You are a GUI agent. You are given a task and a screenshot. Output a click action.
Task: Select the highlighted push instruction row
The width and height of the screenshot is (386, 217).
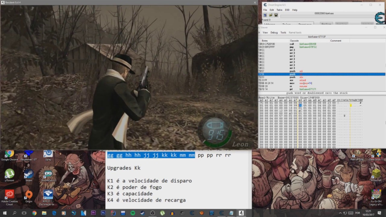pyautogui.click(x=322, y=74)
